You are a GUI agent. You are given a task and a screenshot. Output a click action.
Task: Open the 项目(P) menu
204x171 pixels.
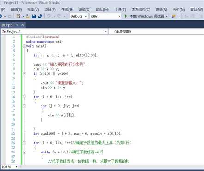pyautogui.click(x=50, y=10)
